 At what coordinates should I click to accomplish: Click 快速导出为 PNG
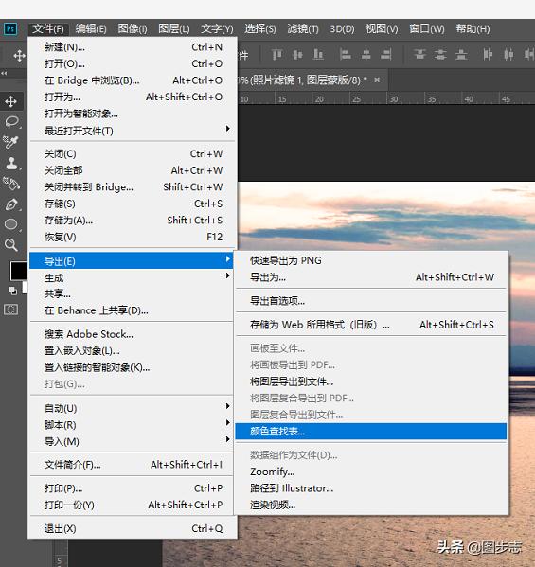pos(371,260)
